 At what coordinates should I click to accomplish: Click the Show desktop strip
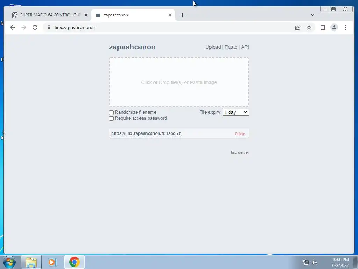click(x=356, y=262)
